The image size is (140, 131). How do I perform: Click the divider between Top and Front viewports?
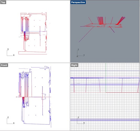coord(35,63)
